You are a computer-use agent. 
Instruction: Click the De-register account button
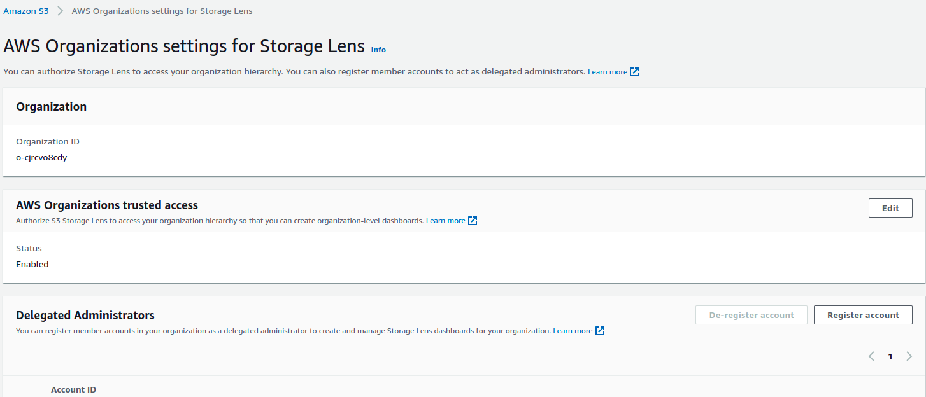(x=751, y=315)
